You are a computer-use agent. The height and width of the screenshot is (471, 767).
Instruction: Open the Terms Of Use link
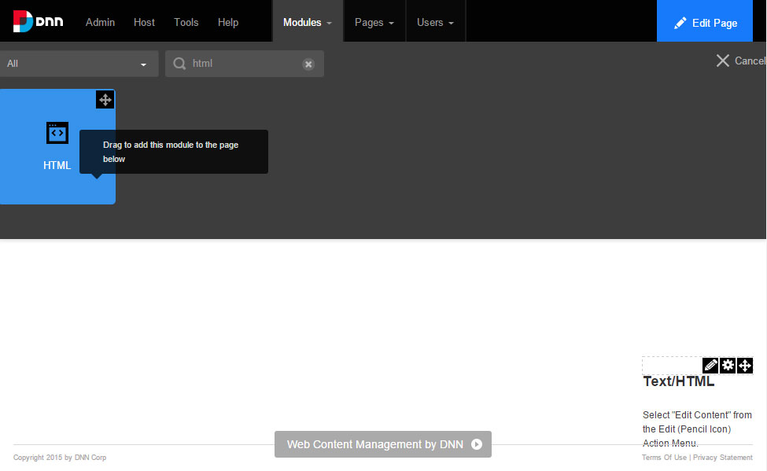point(664,458)
